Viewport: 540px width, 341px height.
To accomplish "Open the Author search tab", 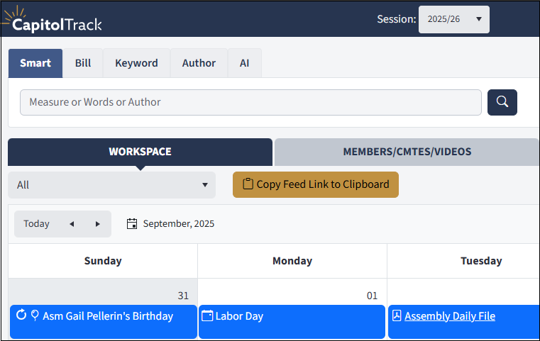I will pos(199,63).
